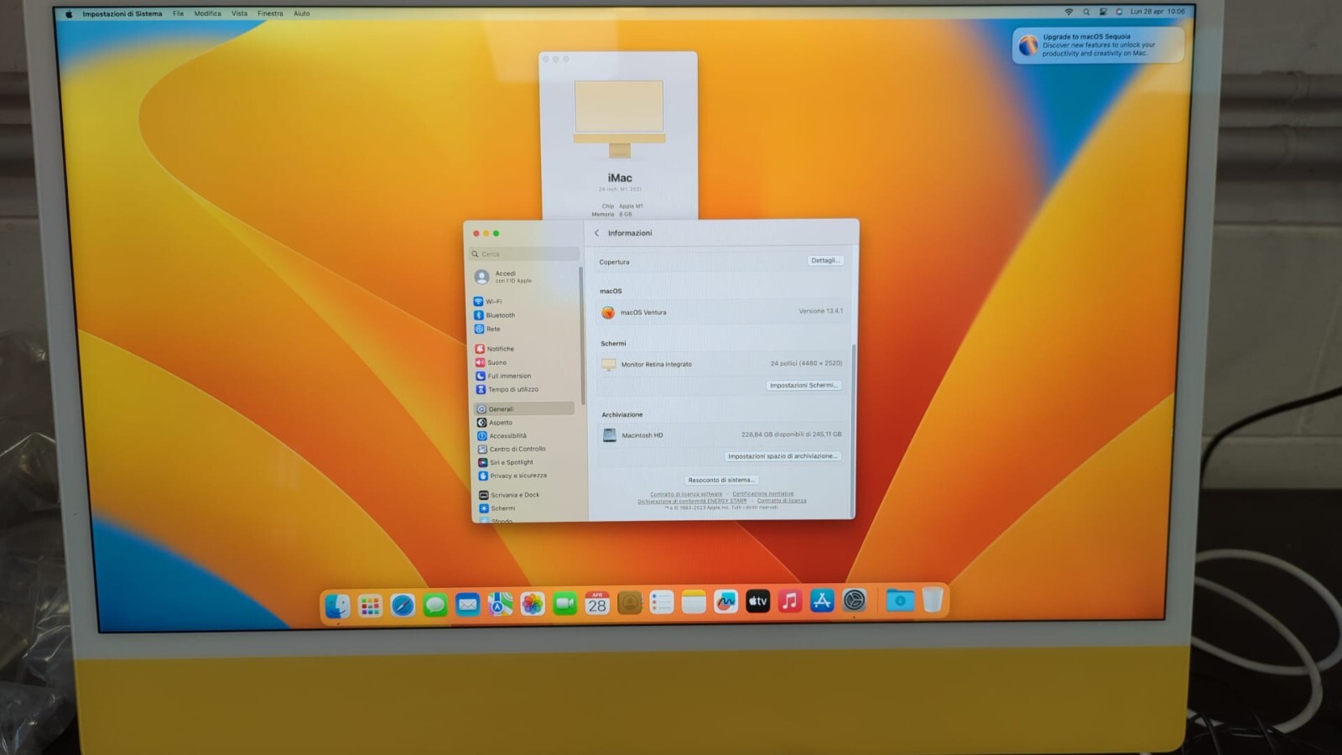Viewport: 1342px width, 755px height.
Task: Click the sidebar scrollbar in System Settings
Action: coord(580,336)
